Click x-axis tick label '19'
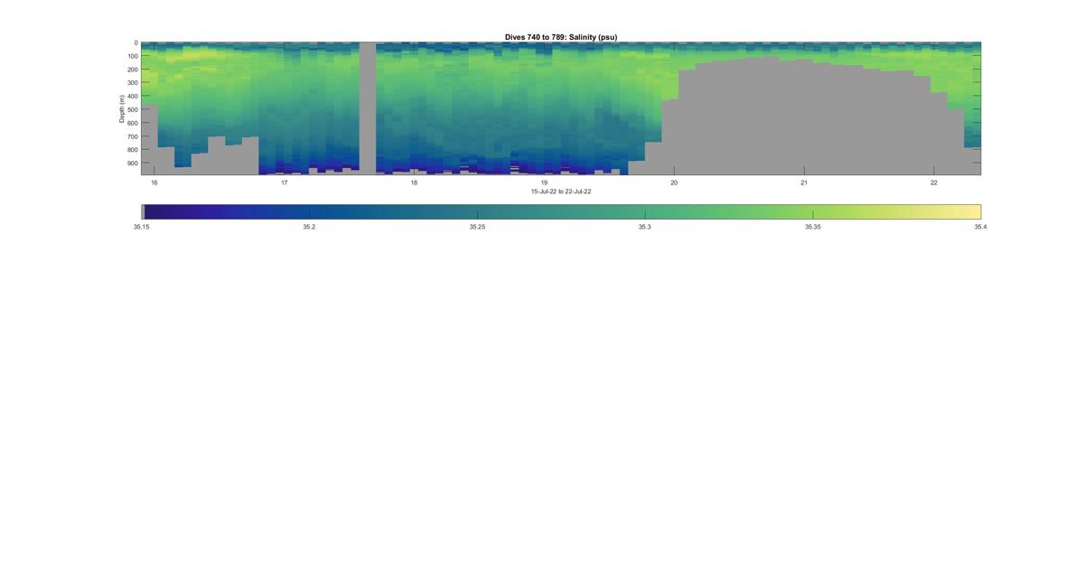The image size is (1084, 562). (545, 183)
